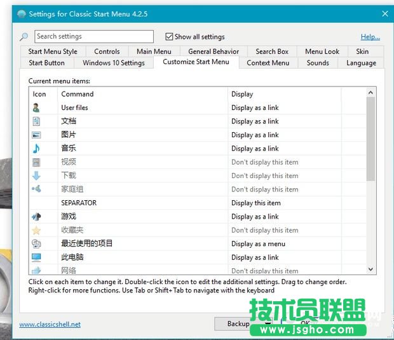Open Display dropdown for 最近使用的项目 row

pyautogui.click(x=285, y=243)
